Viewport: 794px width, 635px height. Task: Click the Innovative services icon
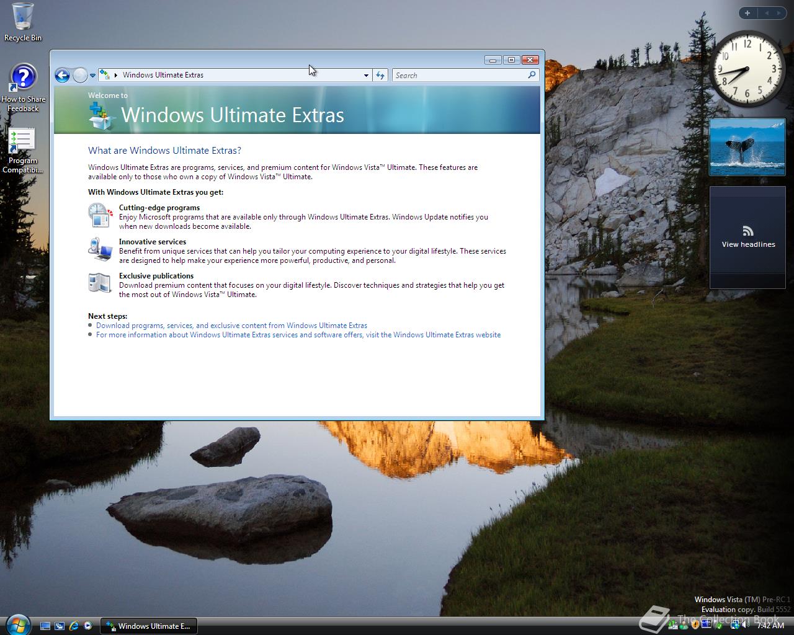tap(100, 249)
